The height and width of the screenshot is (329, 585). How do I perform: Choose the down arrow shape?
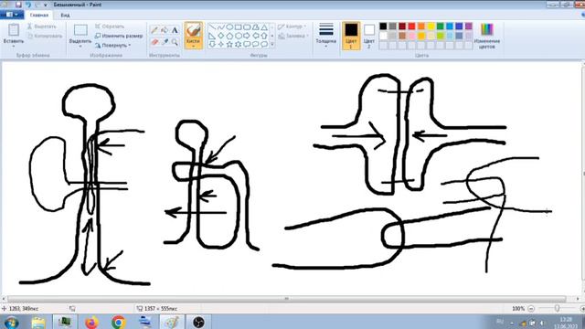coord(212,45)
